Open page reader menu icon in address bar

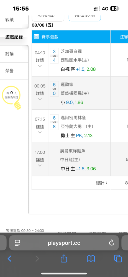coord(17,243)
